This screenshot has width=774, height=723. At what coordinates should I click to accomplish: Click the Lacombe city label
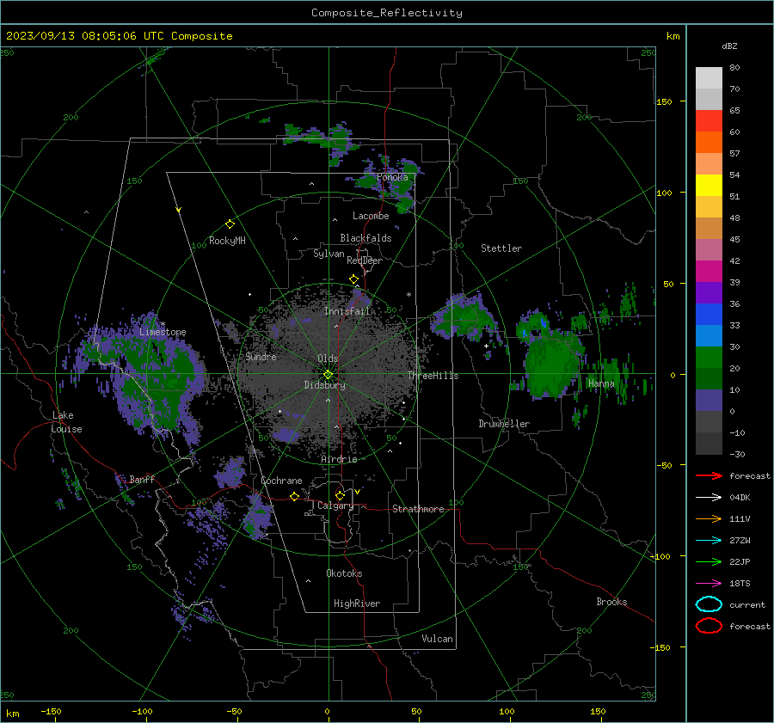click(x=371, y=216)
